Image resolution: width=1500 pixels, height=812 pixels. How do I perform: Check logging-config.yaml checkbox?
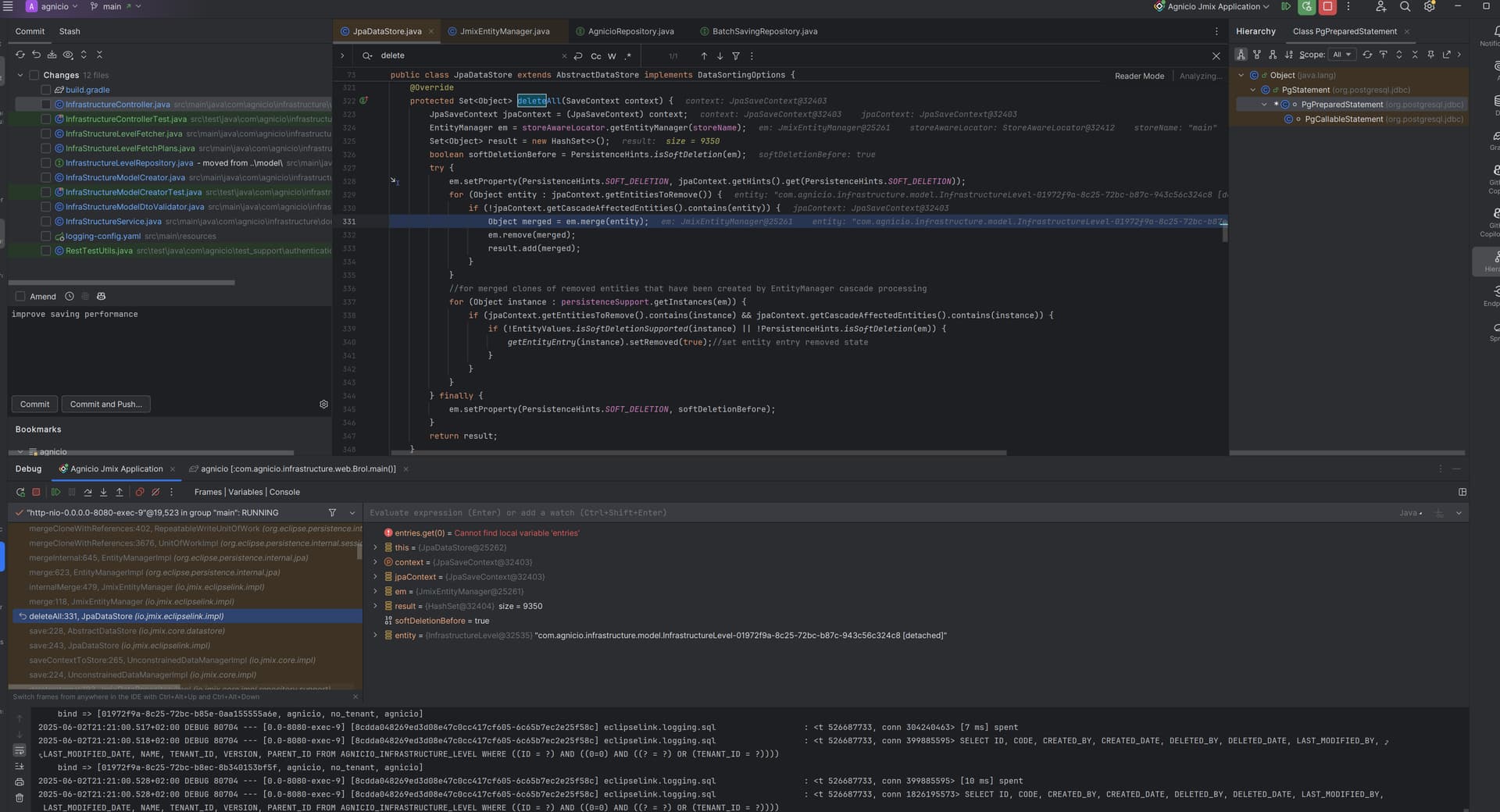[x=46, y=237]
